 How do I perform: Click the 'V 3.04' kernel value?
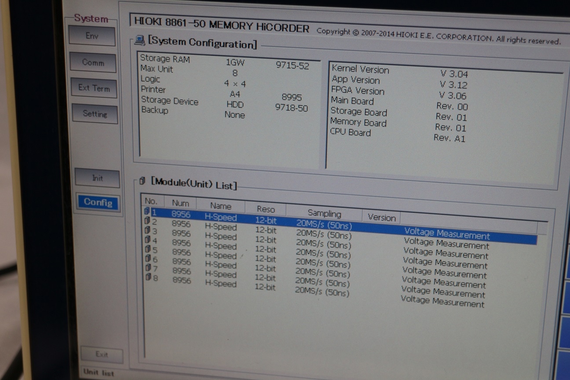(x=454, y=74)
